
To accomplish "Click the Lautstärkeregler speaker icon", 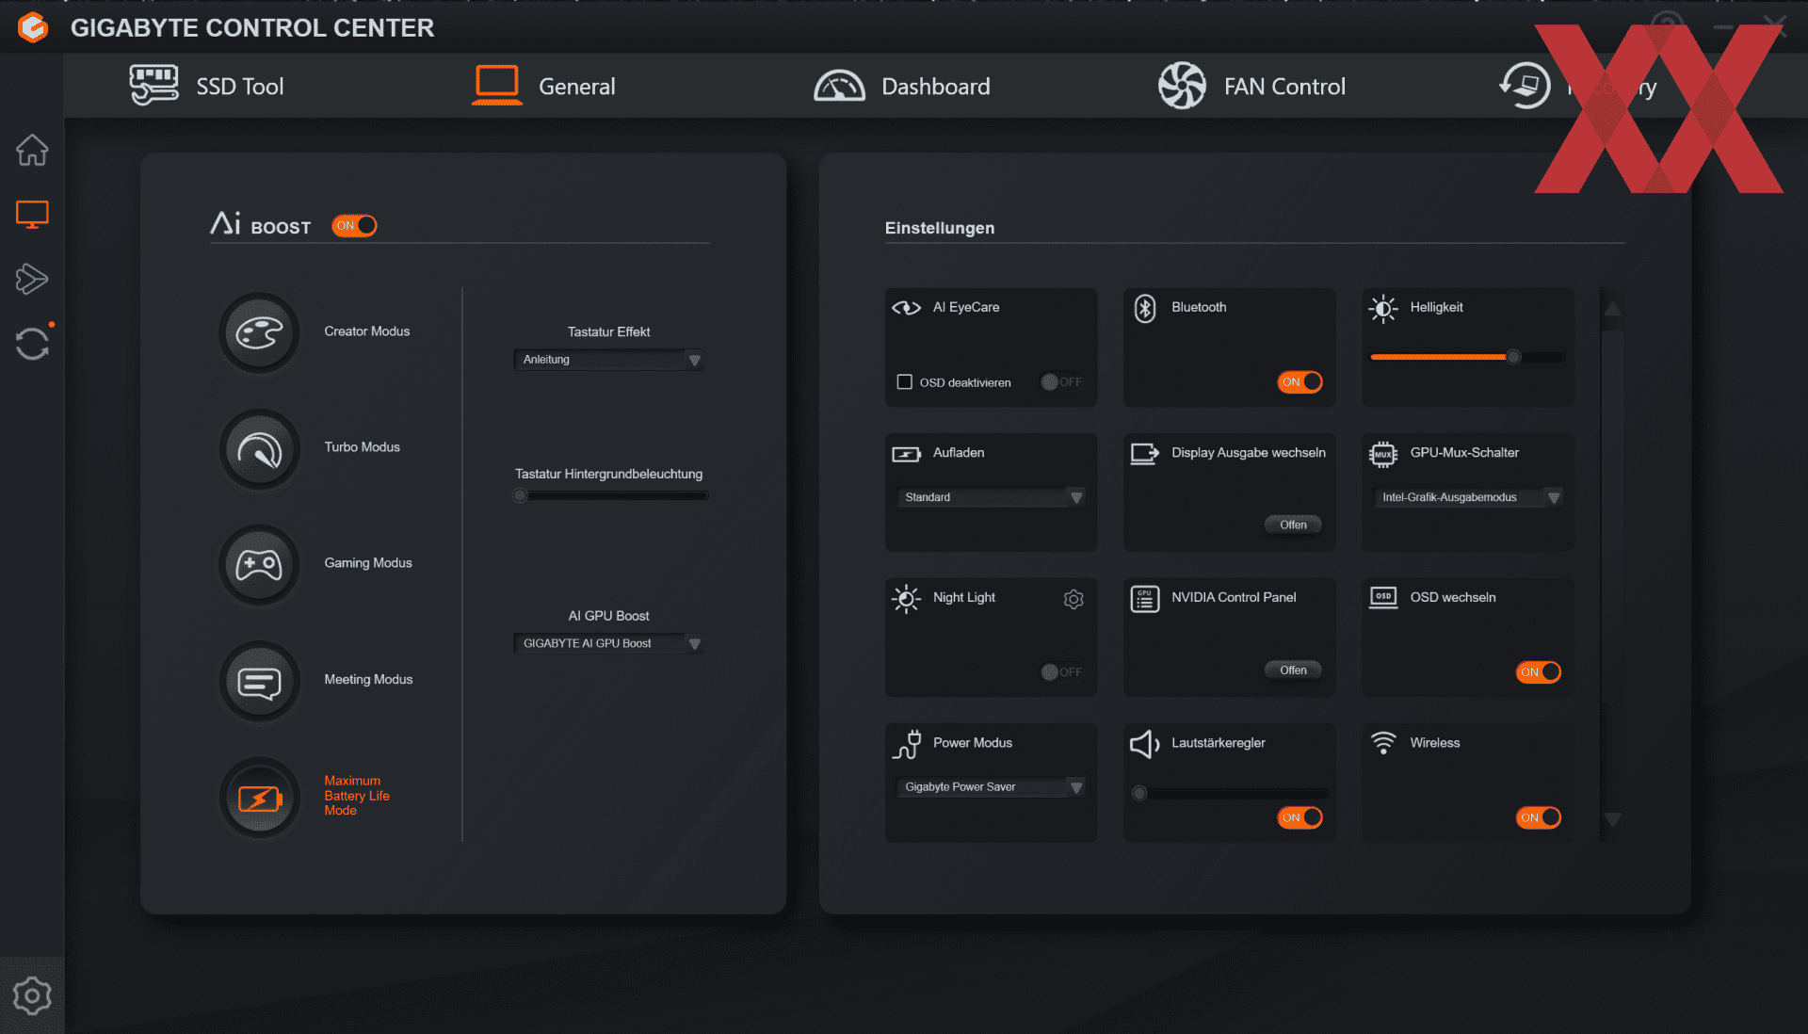I will point(1145,744).
